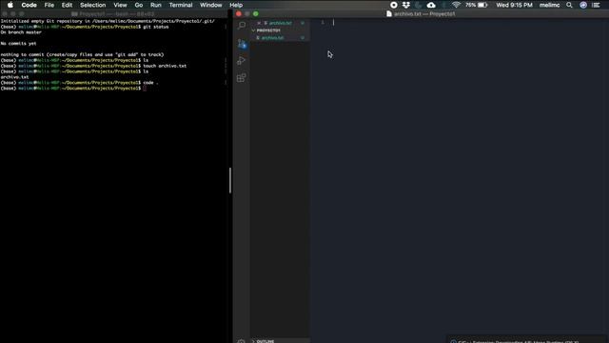Open the Edit menu
The image size is (609, 343).
pyautogui.click(x=67, y=5)
